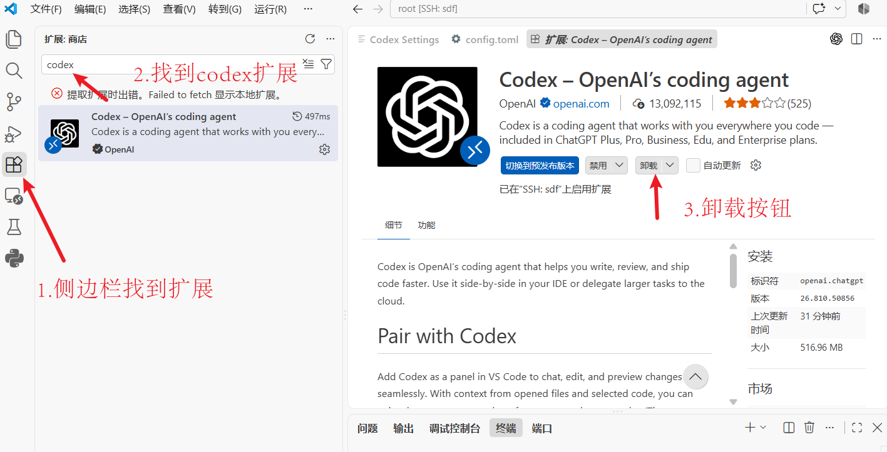Open the Python view in the activity bar

pos(14,258)
